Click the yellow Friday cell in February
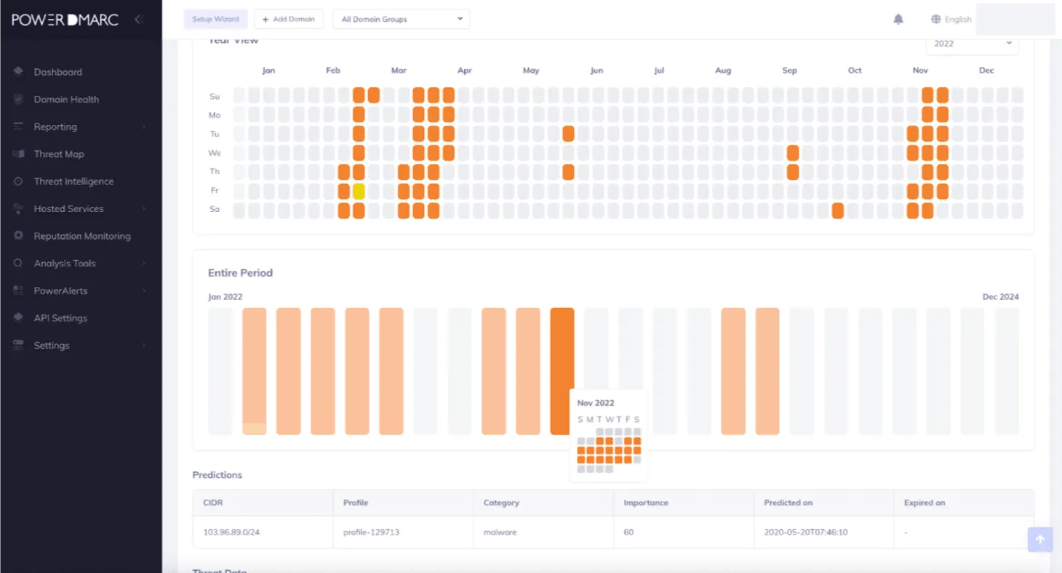1062x573 pixels. (x=359, y=191)
